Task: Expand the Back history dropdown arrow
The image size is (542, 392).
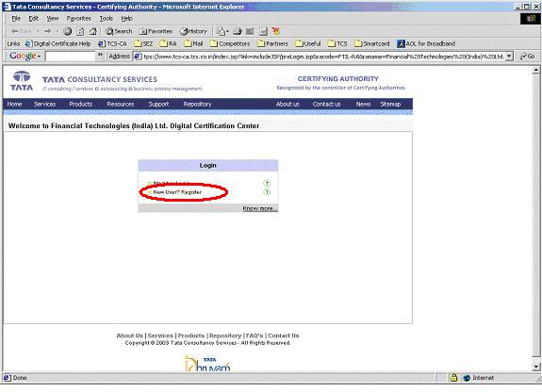Action: (38, 31)
